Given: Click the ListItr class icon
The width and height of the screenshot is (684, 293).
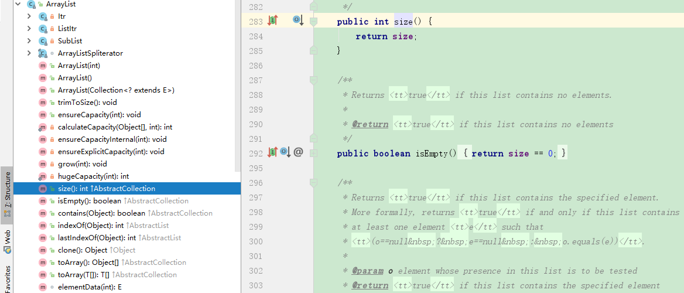Looking at the screenshot, I should click(42, 28).
